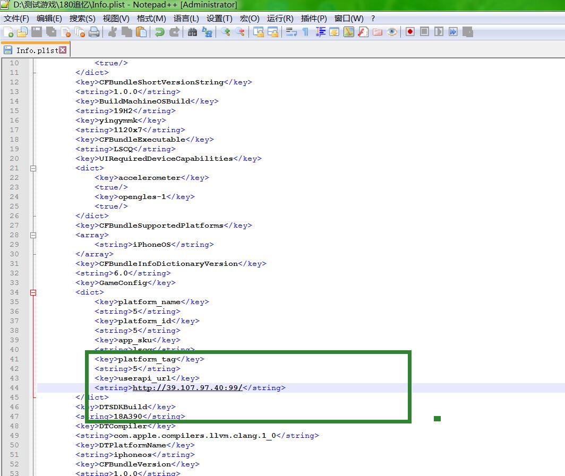
Task: Open Find with the binoculars icon
Action: click(x=192, y=32)
